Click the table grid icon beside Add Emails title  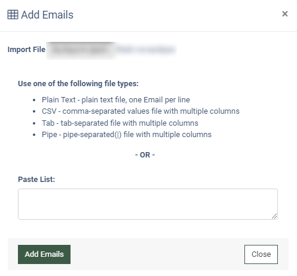pyautogui.click(x=13, y=14)
